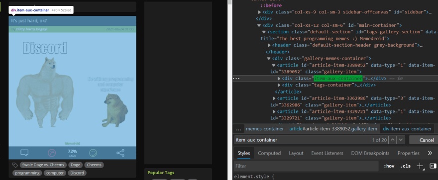Switch to the Computed tab
Viewport: 438px width, 180px height.
click(269, 153)
